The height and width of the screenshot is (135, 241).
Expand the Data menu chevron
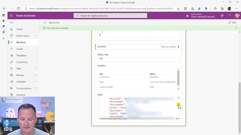click(x=36, y=69)
